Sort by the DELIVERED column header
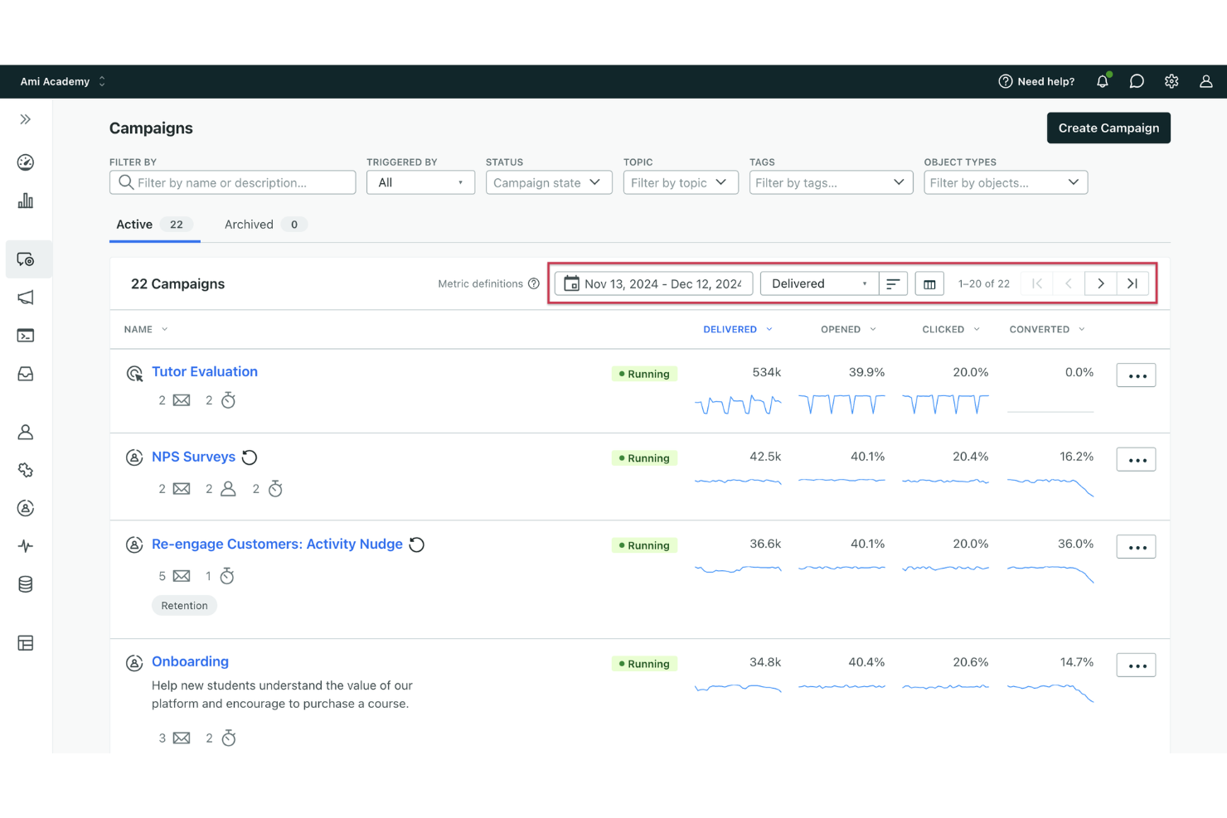Image resolution: width=1227 pixels, height=818 pixels. (738, 329)
